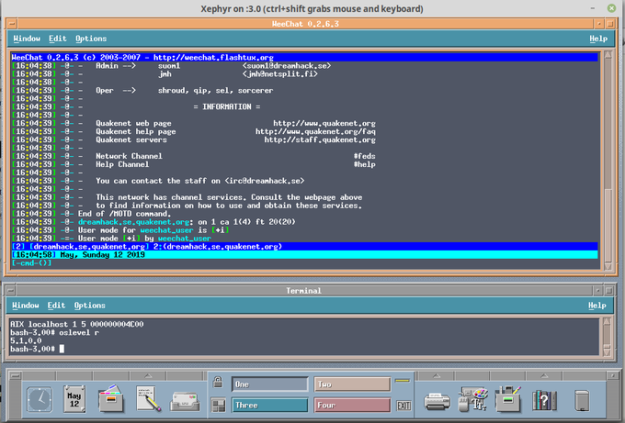Click '<jmh@netsplit.fi>' admin address

[x=279, y=74]
